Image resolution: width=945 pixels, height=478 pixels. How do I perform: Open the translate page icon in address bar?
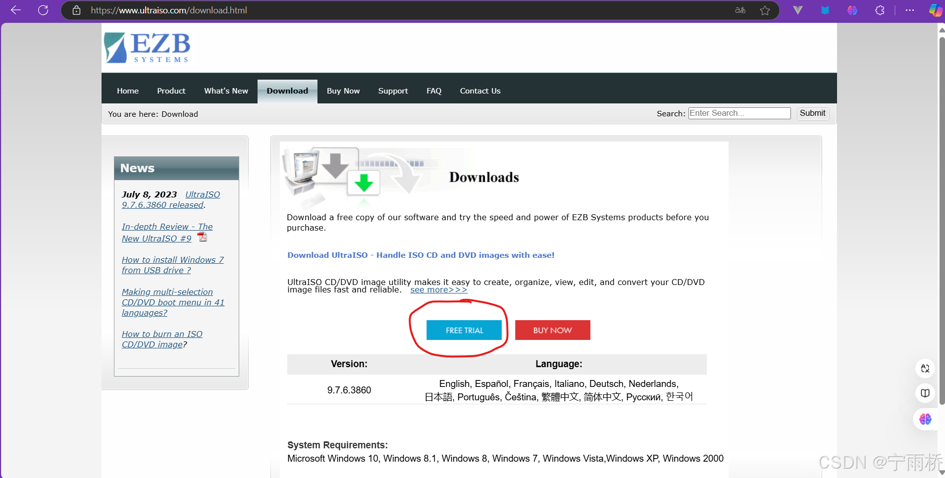[740, 10]
